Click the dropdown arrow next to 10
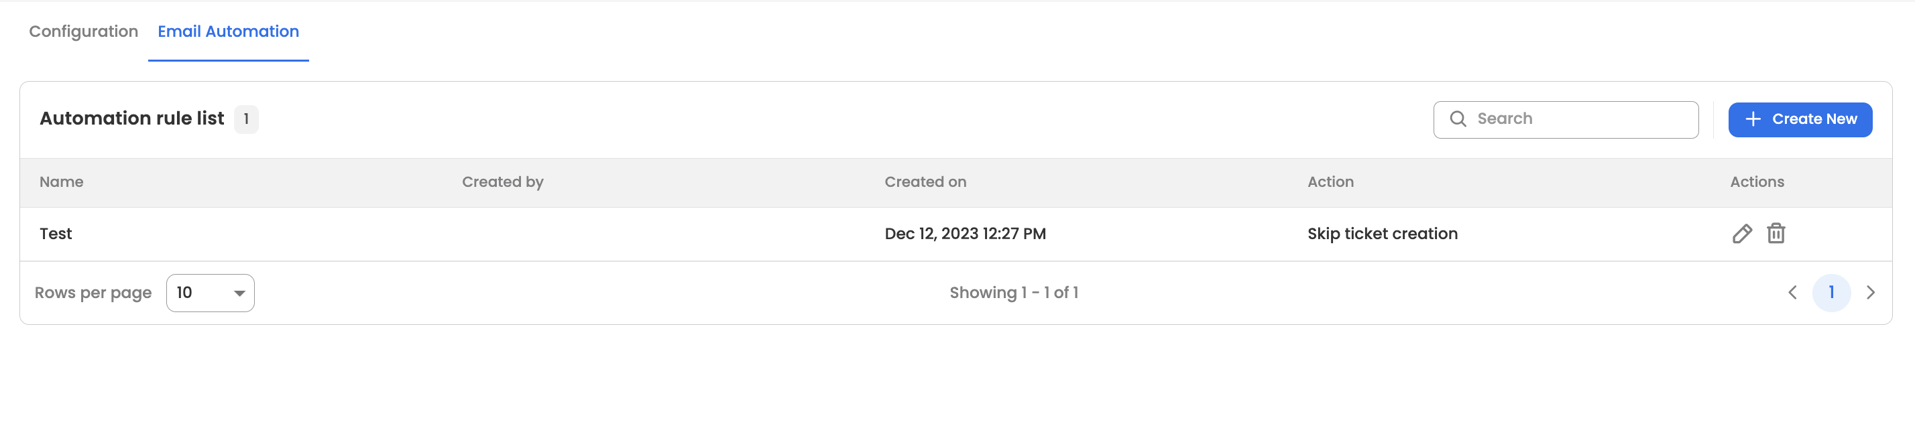The image size is (1915, 422). click(x=239, y=293)
